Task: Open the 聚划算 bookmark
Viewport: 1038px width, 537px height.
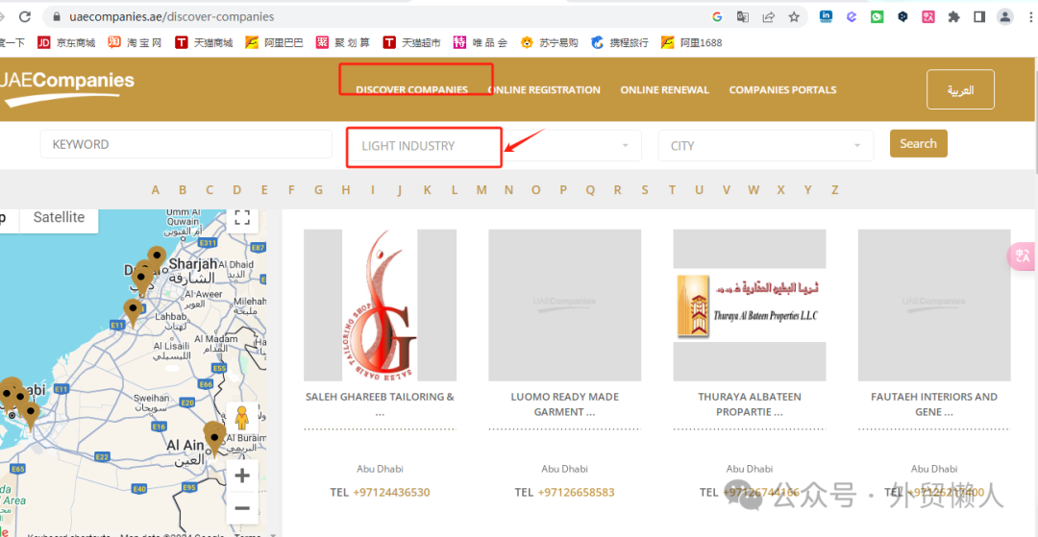Action: [x=343, y=43]
